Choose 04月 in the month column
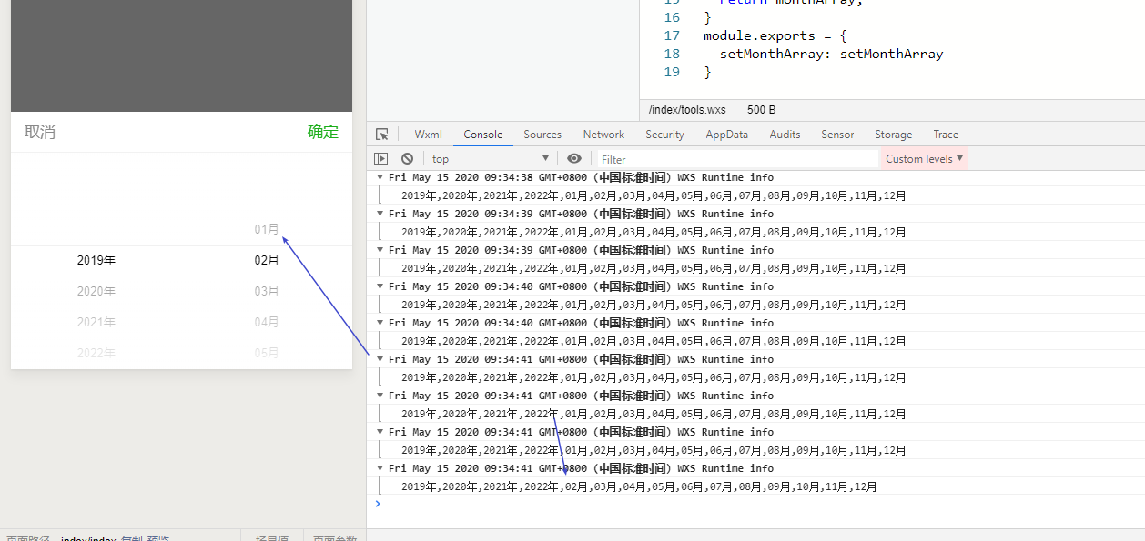The width and height of the screenshot is (1145, 541). point(267,322)
